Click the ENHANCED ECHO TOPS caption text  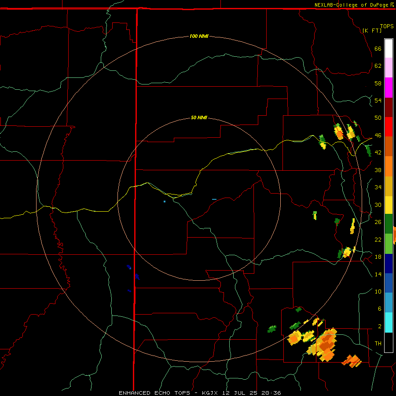154,393
